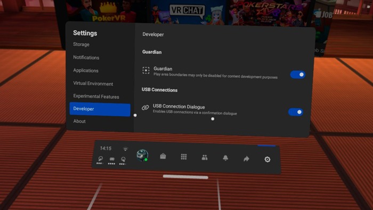Open the About settings page
The width and height of the screenshot is (373, 210).
point(79,122)
